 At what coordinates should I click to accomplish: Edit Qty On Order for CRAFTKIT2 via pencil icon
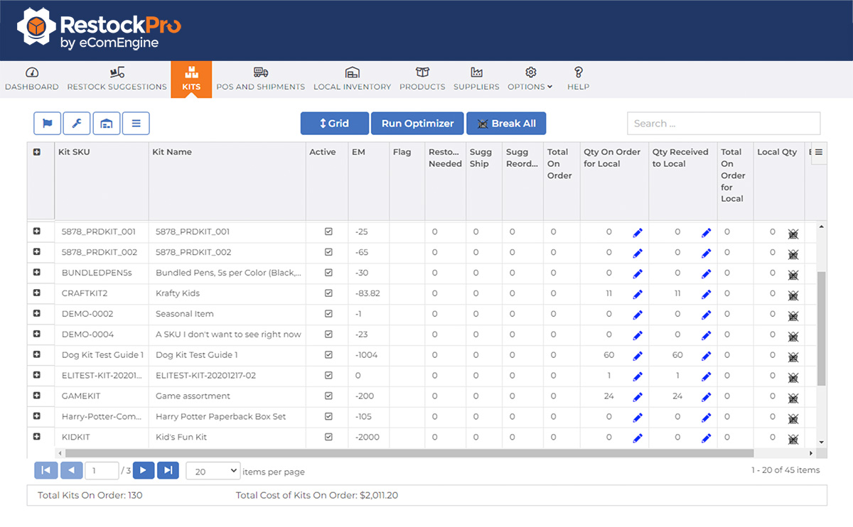coord(638,293)
